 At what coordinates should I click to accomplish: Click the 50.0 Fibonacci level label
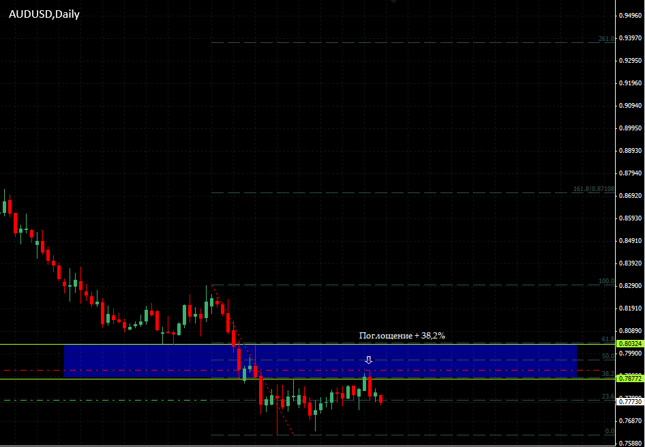(608, 356)
